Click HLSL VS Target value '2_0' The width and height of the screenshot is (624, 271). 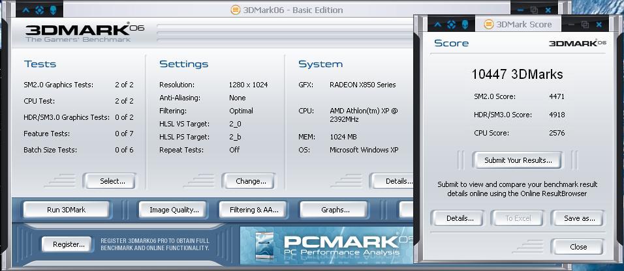click(235, 124)
